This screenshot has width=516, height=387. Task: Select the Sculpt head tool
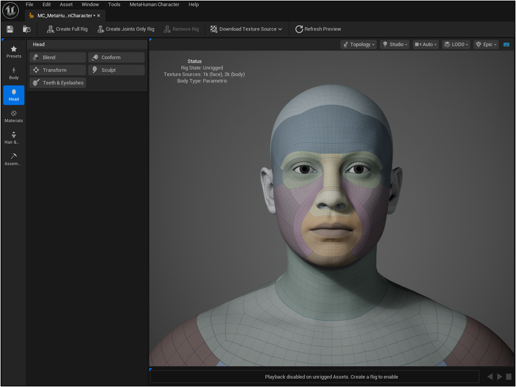[116, 70]
